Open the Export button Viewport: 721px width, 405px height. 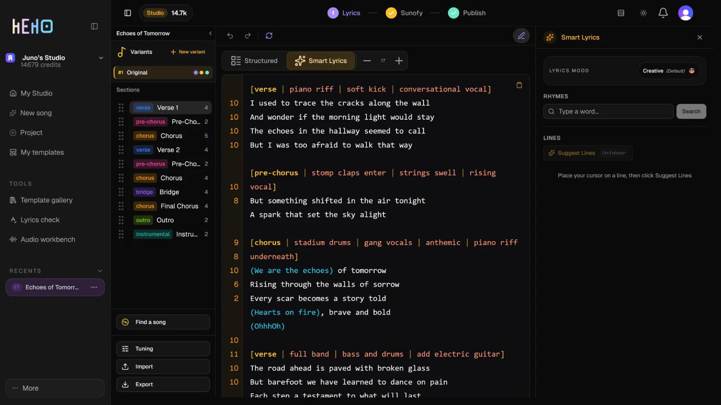coord(163,384)
